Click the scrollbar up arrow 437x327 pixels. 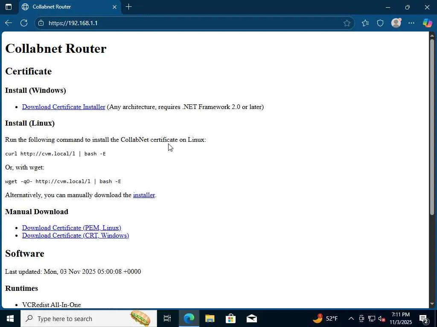click(x=432, y=35)
